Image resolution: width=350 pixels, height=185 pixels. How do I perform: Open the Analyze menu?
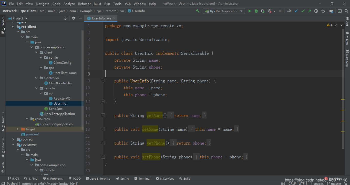point(69,4)
